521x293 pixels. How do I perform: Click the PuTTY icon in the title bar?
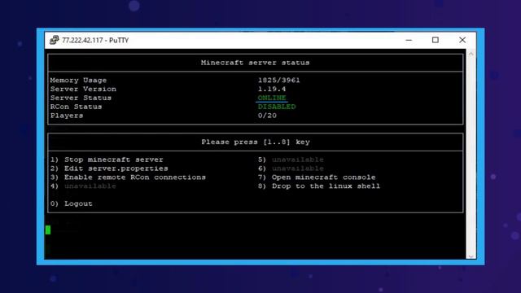pyautogui.click(x=54, y=40)
